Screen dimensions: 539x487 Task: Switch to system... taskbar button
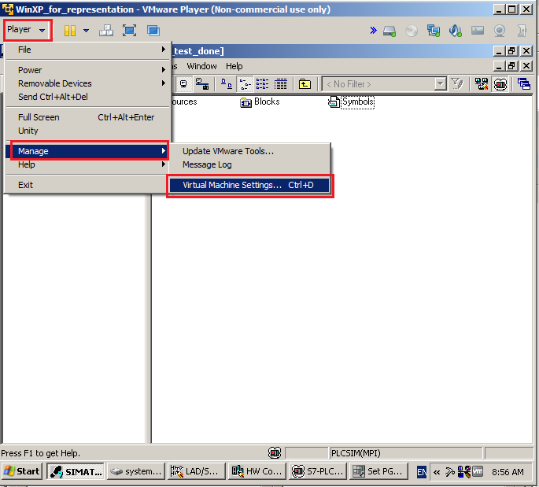pyautogui.click(x=136, y=471)
